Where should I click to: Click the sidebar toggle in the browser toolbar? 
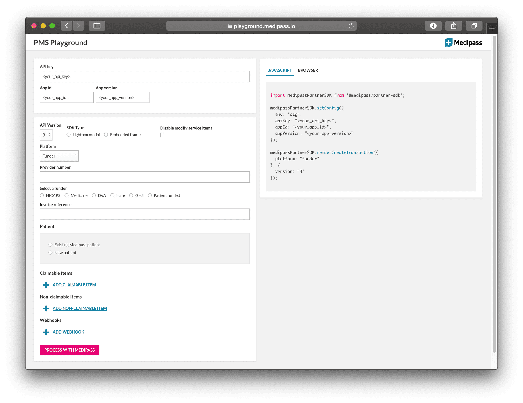(x=97, y=26)
